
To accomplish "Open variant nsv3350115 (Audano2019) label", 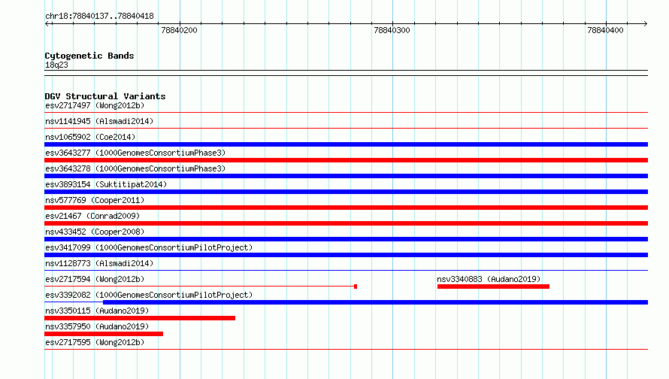I will coord(97,311).
